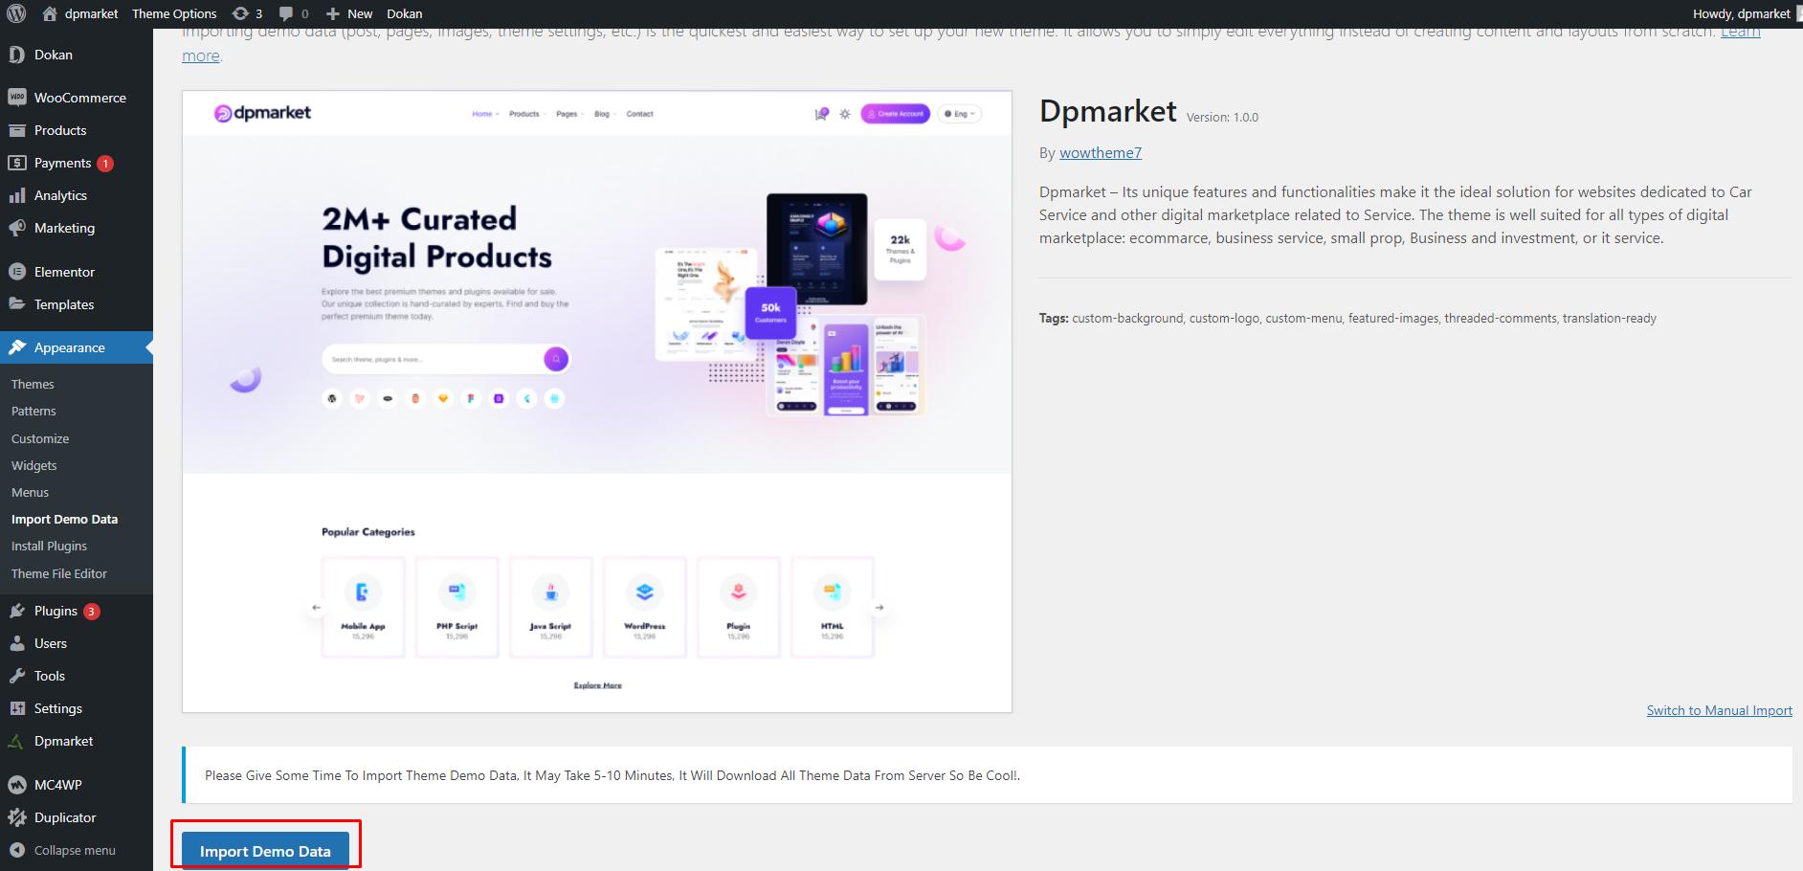Click the plus New icon
Screen dimensions: 1803x871
tap(333, 13)
